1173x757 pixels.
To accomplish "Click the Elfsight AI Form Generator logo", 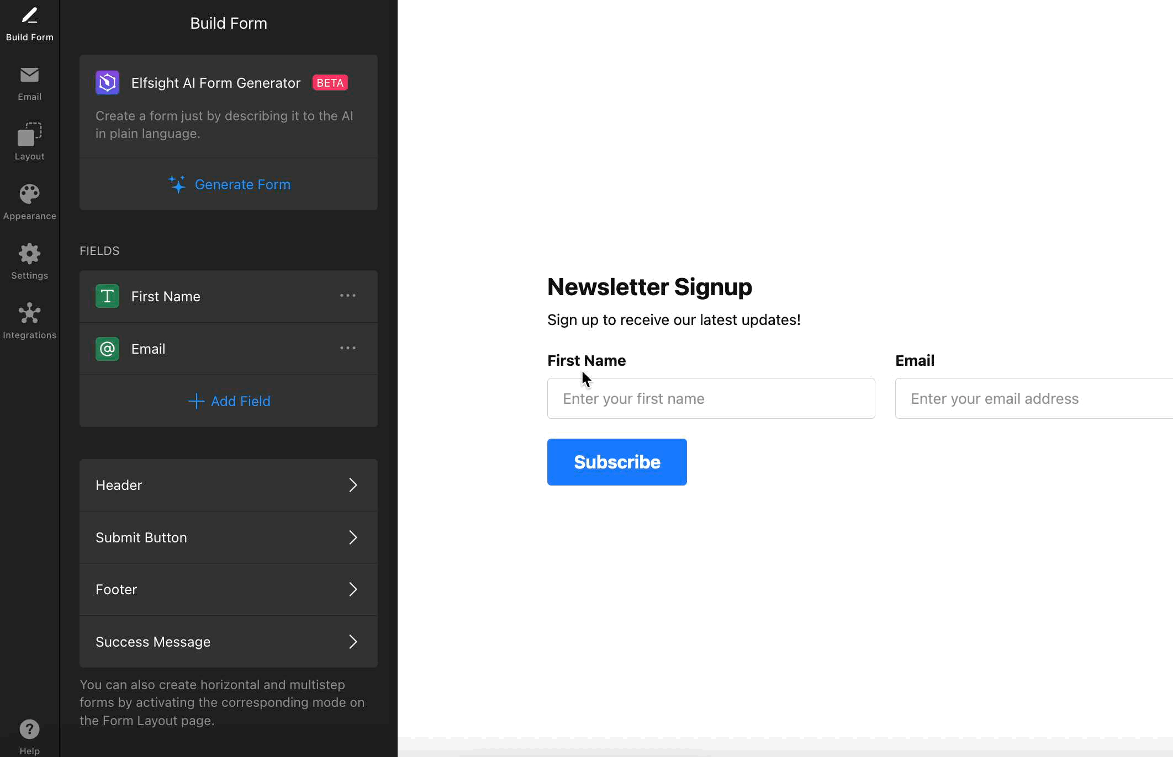I will pyautogui.click(x=107, y=83).
